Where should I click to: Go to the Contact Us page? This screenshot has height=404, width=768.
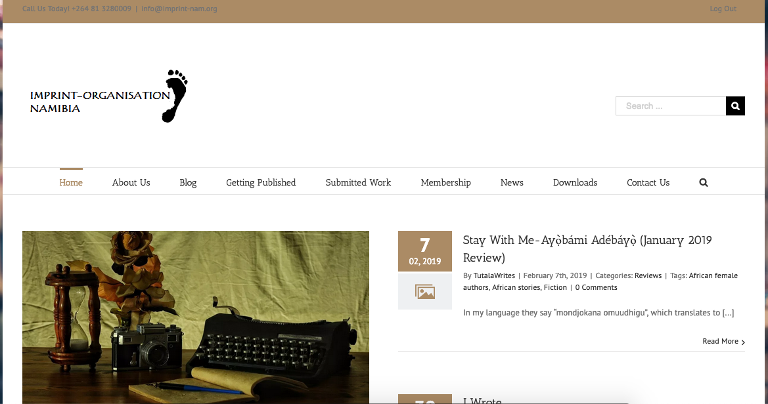pos(648,182)
